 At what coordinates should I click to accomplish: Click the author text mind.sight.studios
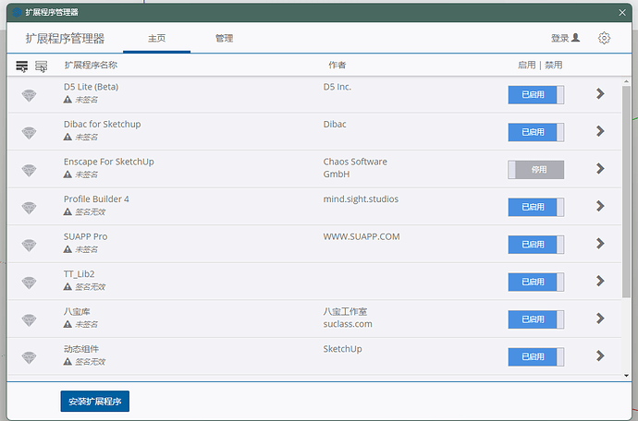(361, 199)
